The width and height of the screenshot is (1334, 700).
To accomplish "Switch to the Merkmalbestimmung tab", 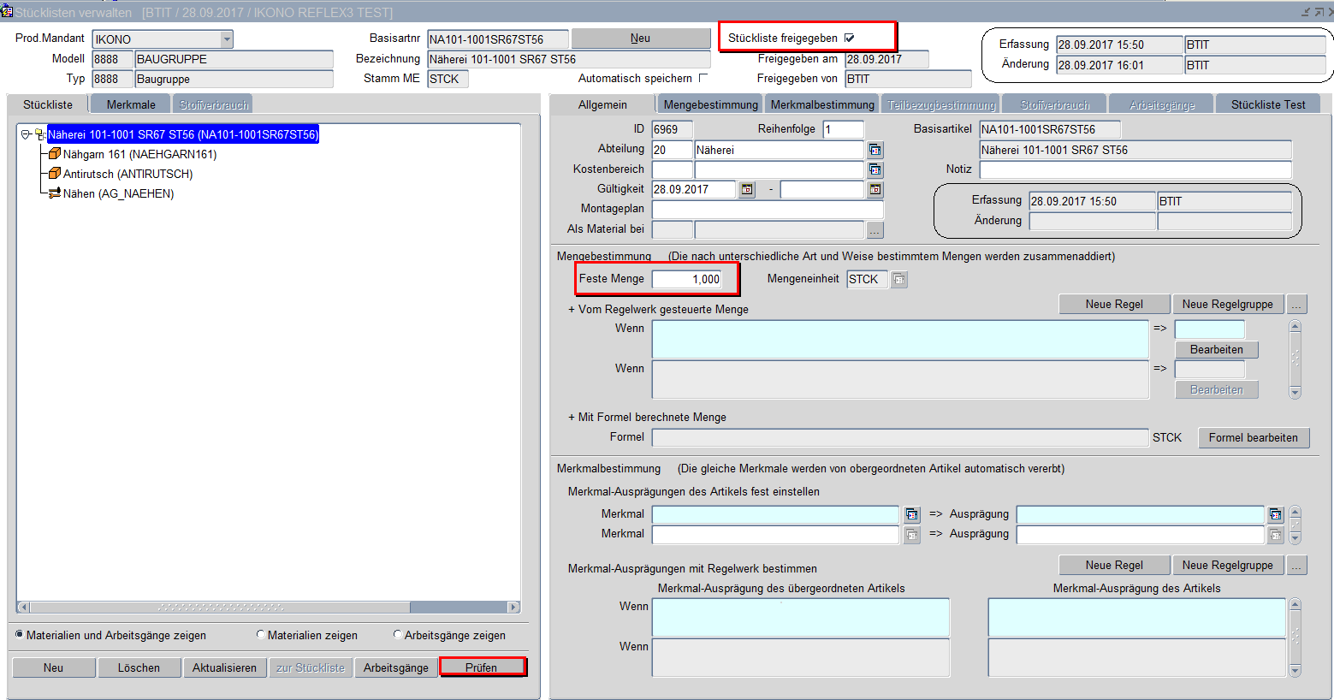I will [821, 104].
